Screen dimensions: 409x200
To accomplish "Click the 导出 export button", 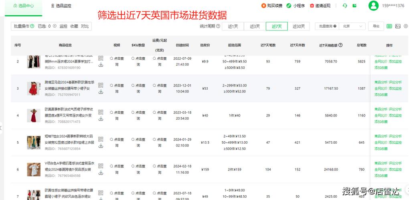I will tap(376, 26).
